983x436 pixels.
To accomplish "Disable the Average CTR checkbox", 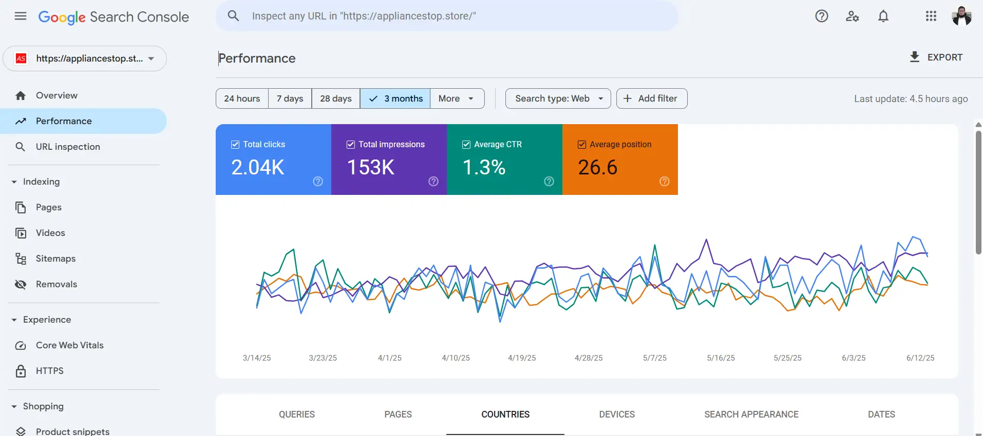I will point(466,145).
